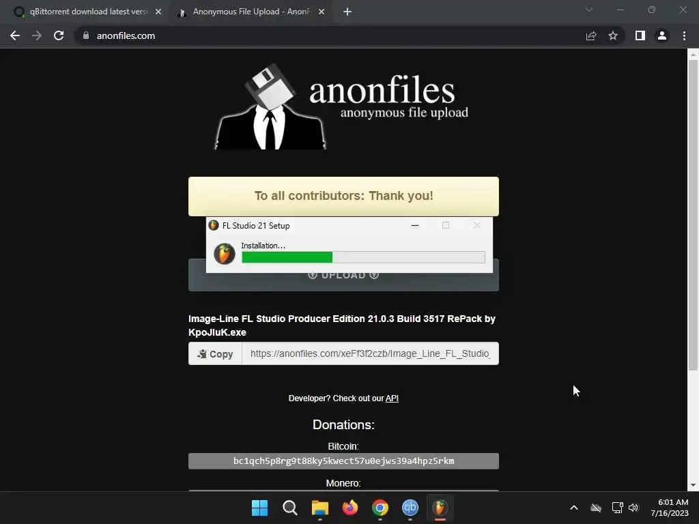
Task: Reload the anonfiles page
Action: (x=59, y=35)
